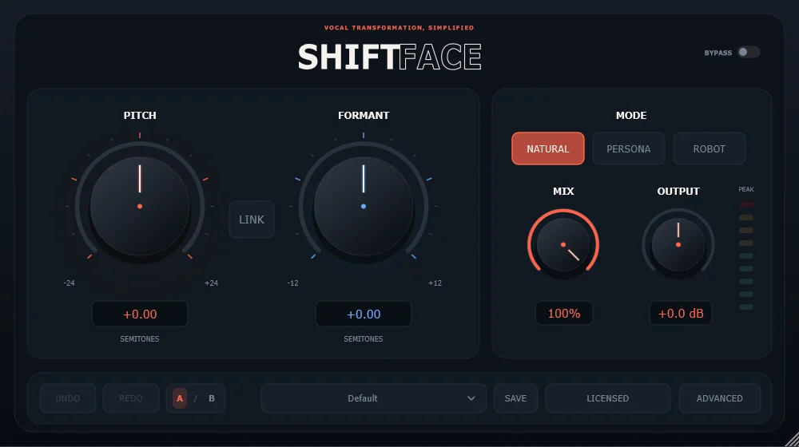The width and height of the screenshot is (799, 447).
Task: Save the current preset
Action: coord(515,398)
